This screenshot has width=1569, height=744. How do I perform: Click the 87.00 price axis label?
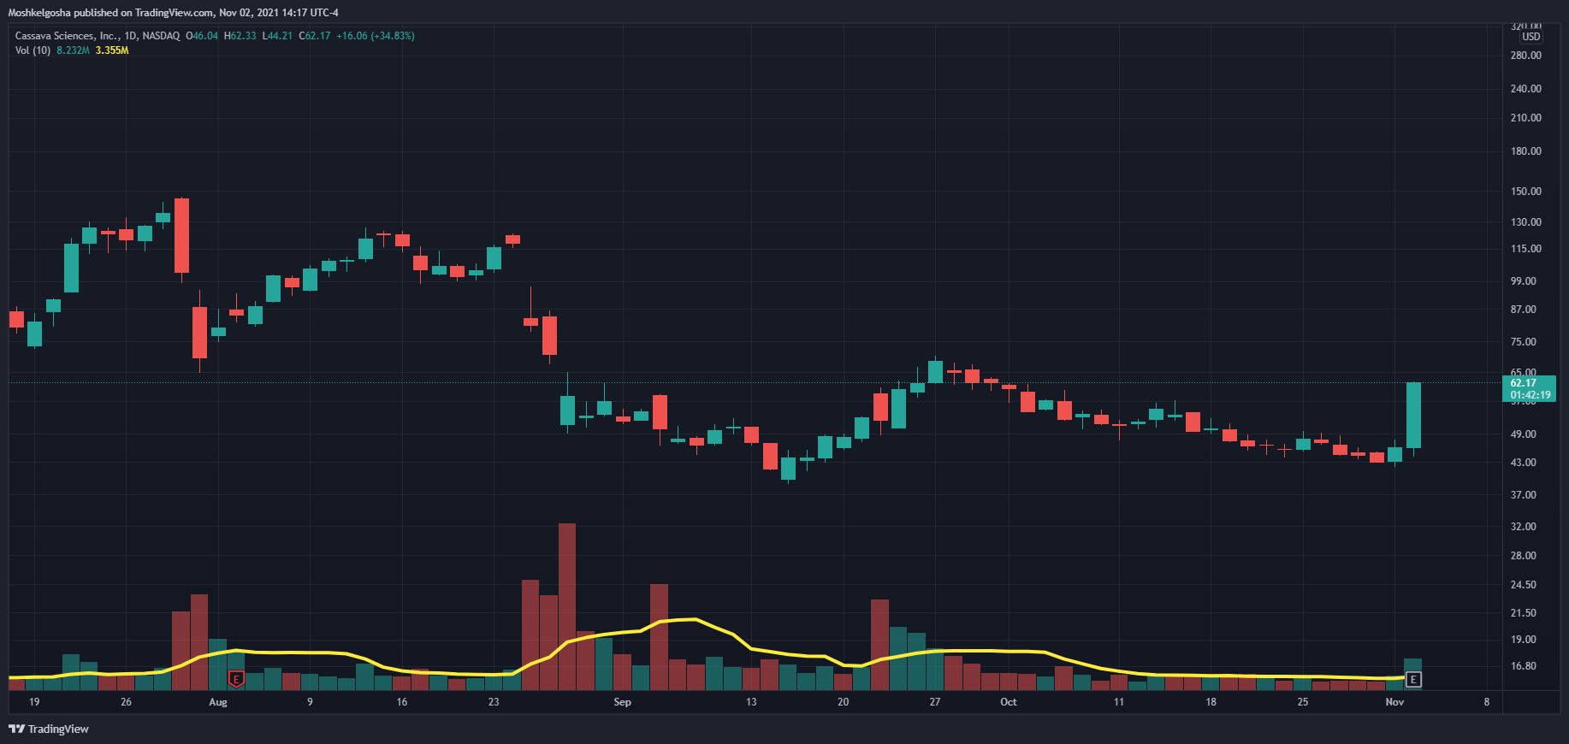[x=1524, y=310]
